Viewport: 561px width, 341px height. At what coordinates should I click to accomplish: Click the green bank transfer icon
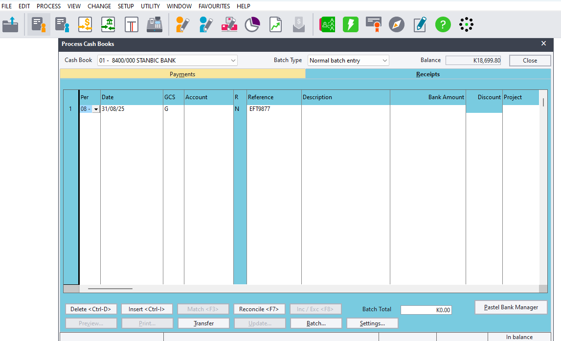click(108, 24)
